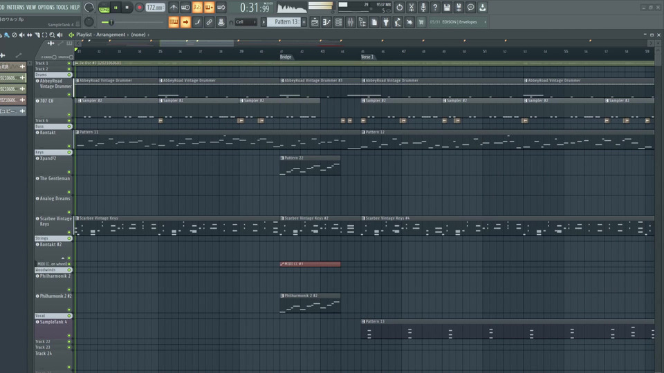This screenshot has width=664, height=373.
Task: Open the news panel speech bubble icon
Action: tap(470, 8)
